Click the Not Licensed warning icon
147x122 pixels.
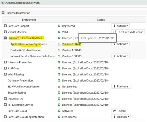[x=59, y=87]
